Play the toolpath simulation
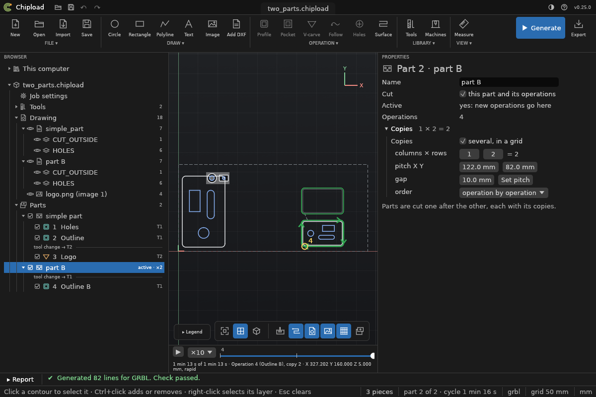This screenshot has width=596, height=397. coord(178,352)
